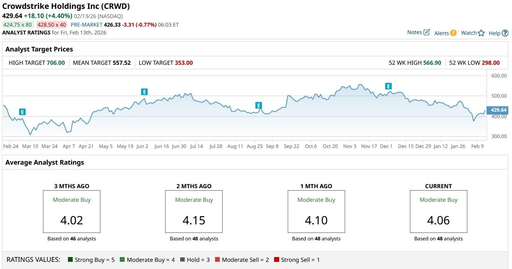Click the pre-market change -3.31 (-0.77%)

(x=139, y=25)
